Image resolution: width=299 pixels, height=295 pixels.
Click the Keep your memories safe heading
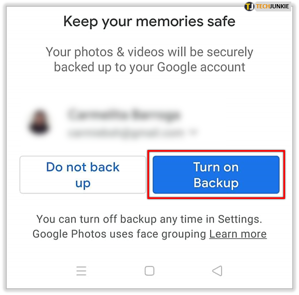click(x=149, y=22)
